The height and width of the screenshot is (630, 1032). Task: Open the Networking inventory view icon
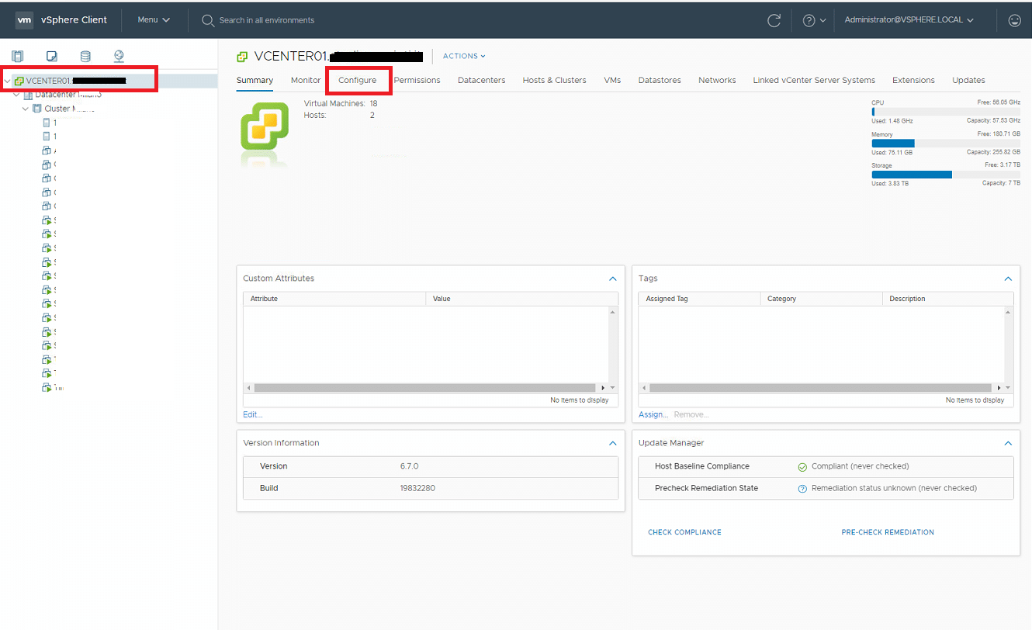click(119, 56)
